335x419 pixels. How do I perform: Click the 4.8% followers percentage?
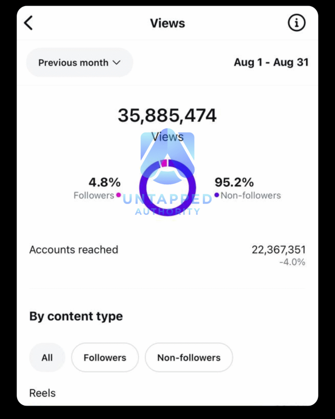coord(105,182)
